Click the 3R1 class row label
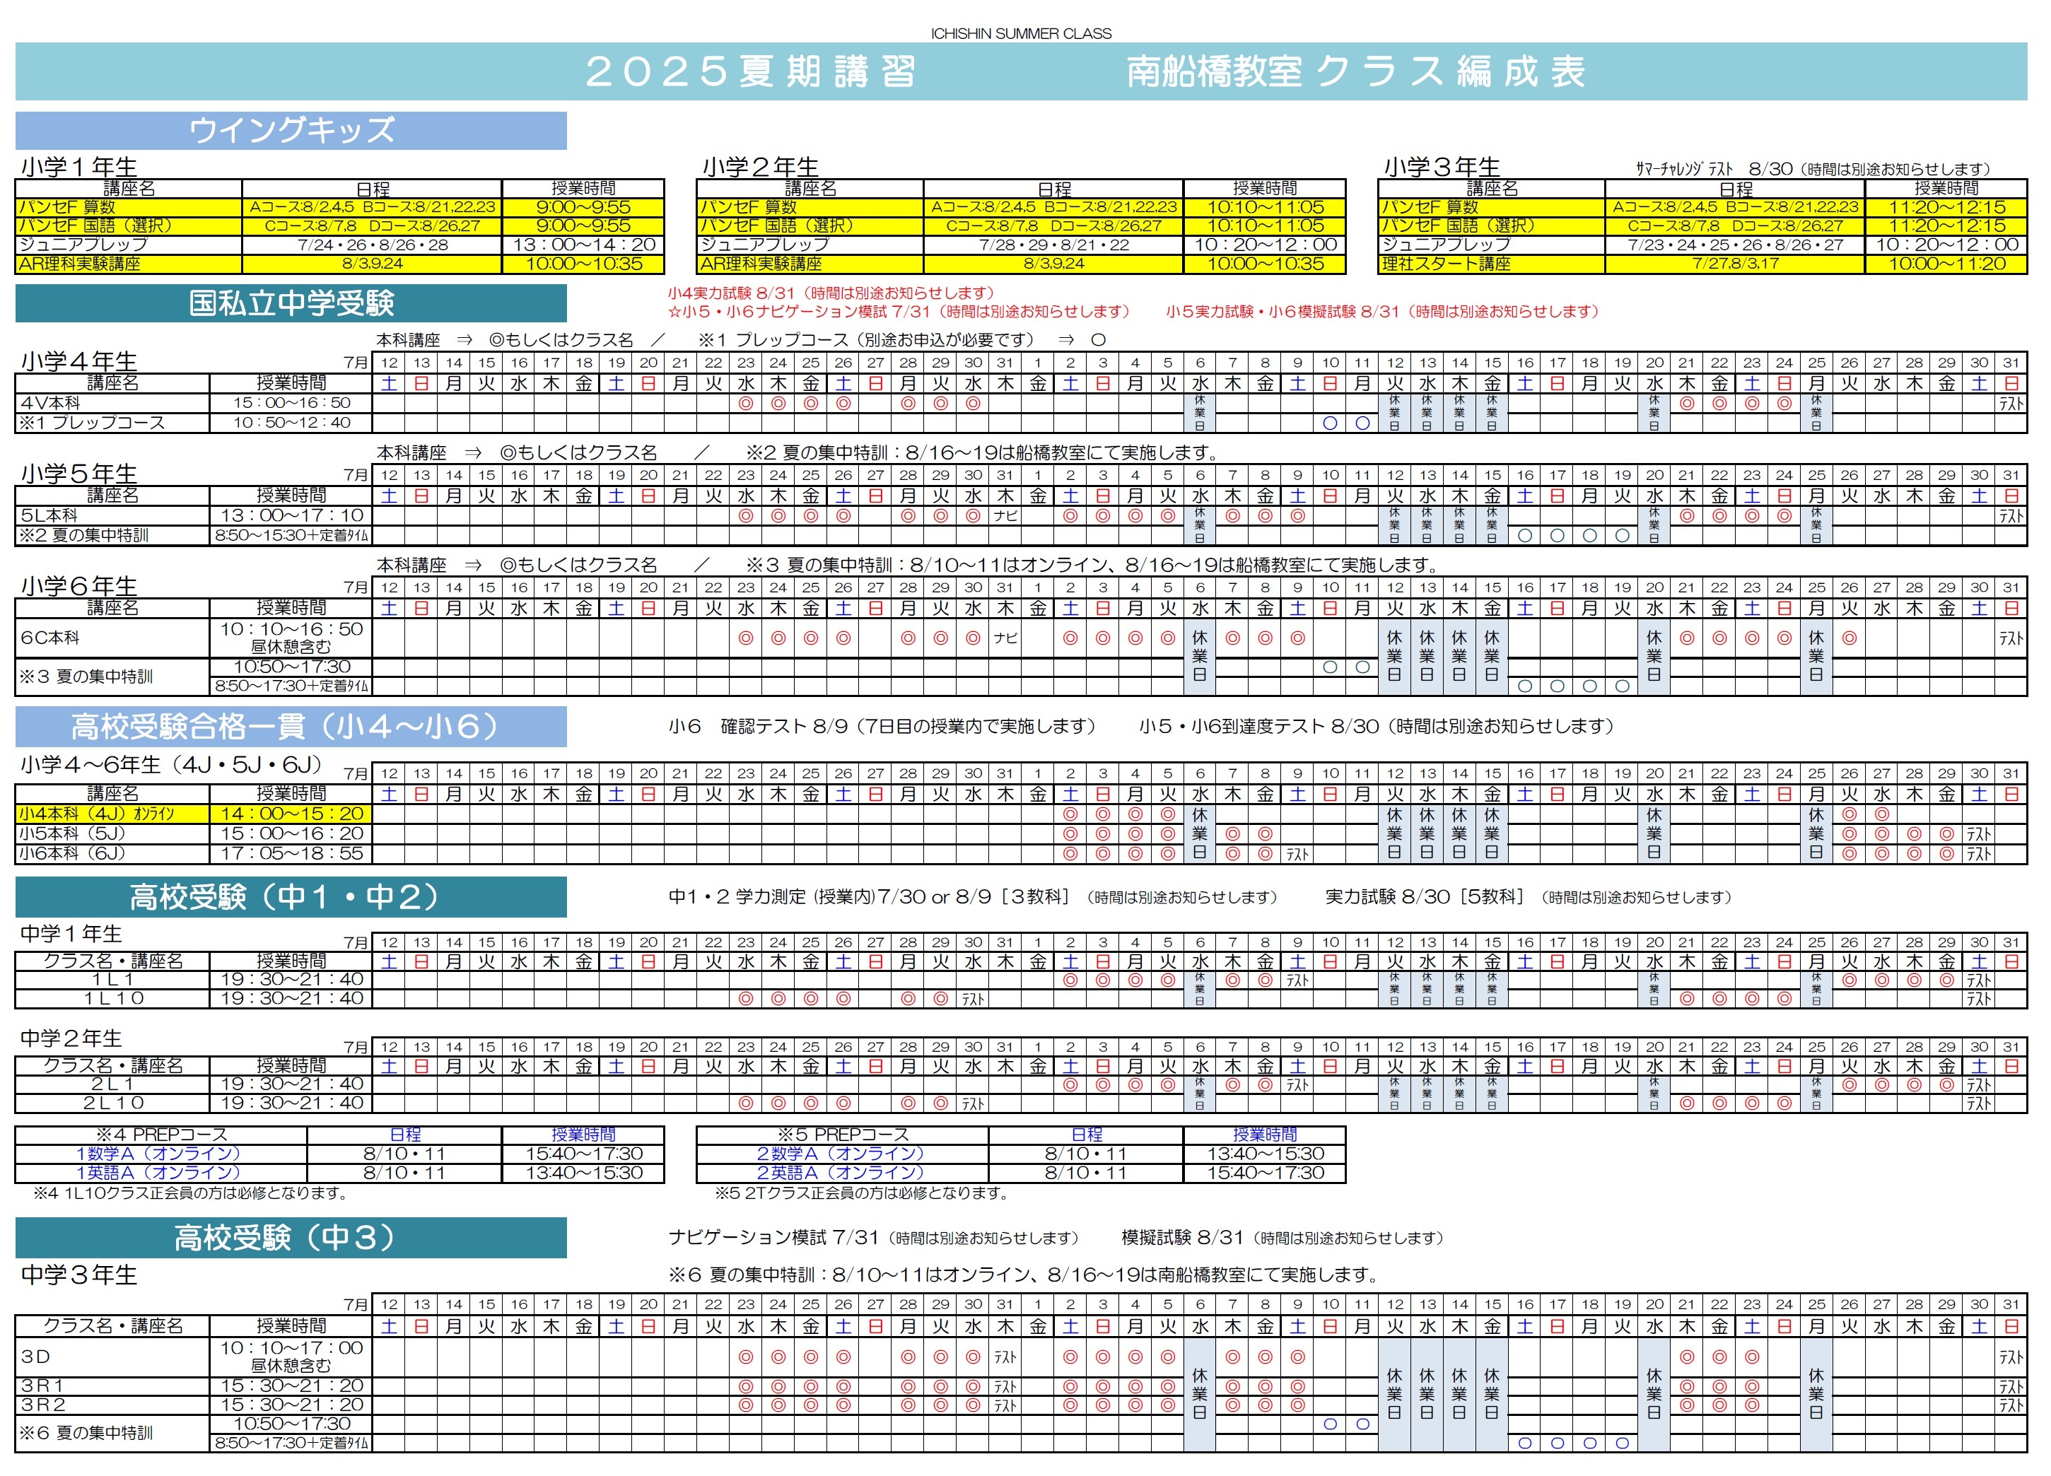The height and width of the screenshot is (1476, 2051). tap(112, 1386)
